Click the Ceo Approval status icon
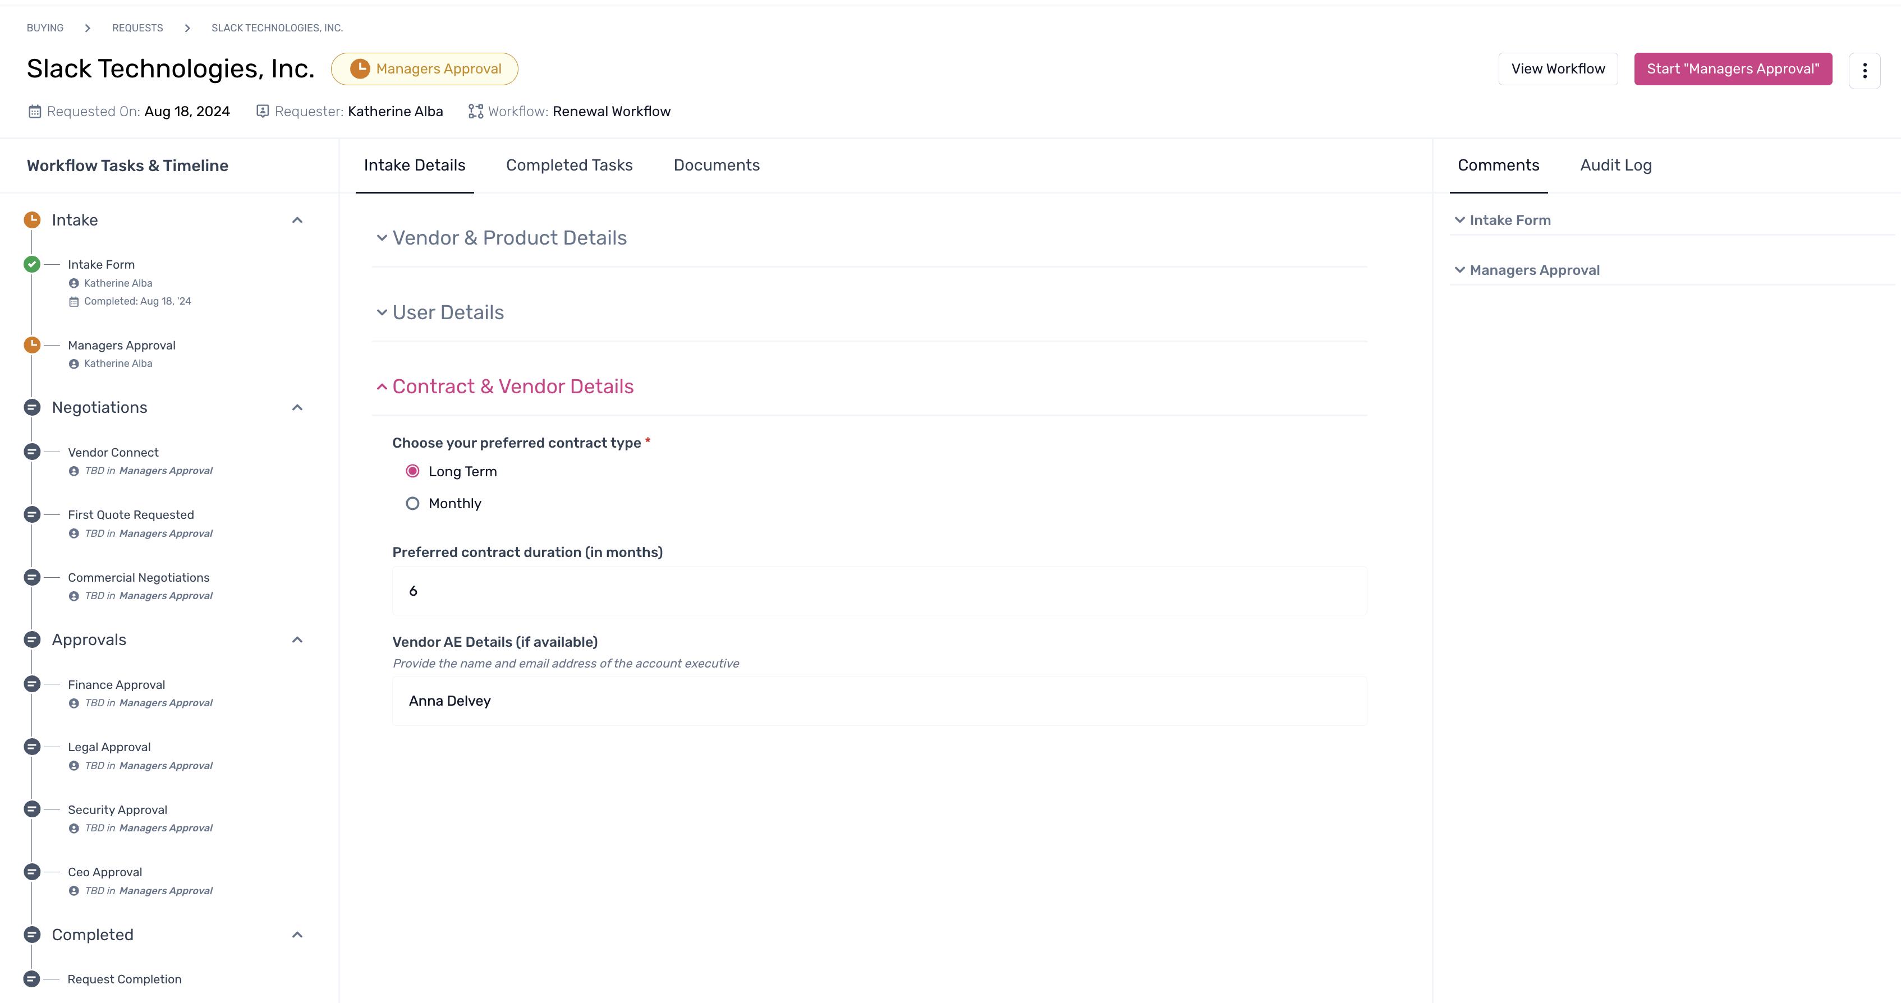This screenshot has height=1003, width=1901. 32,872
